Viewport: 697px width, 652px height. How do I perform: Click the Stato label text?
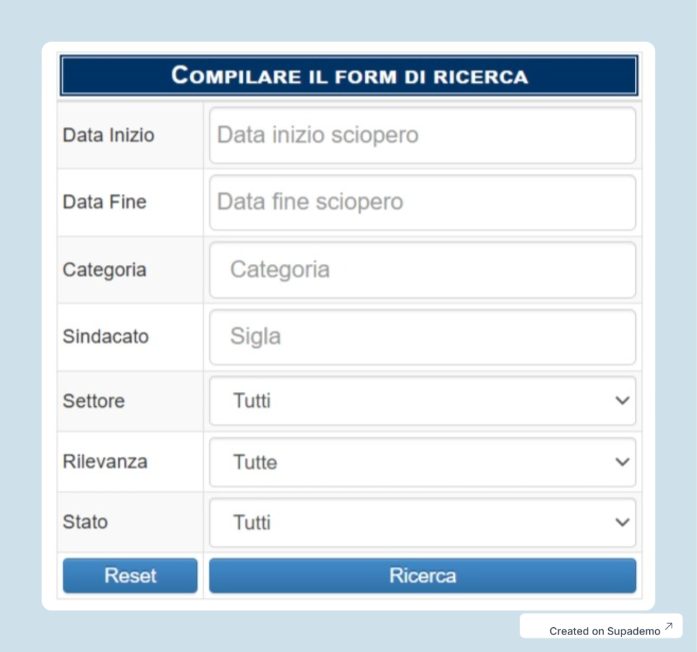[85, 522]
